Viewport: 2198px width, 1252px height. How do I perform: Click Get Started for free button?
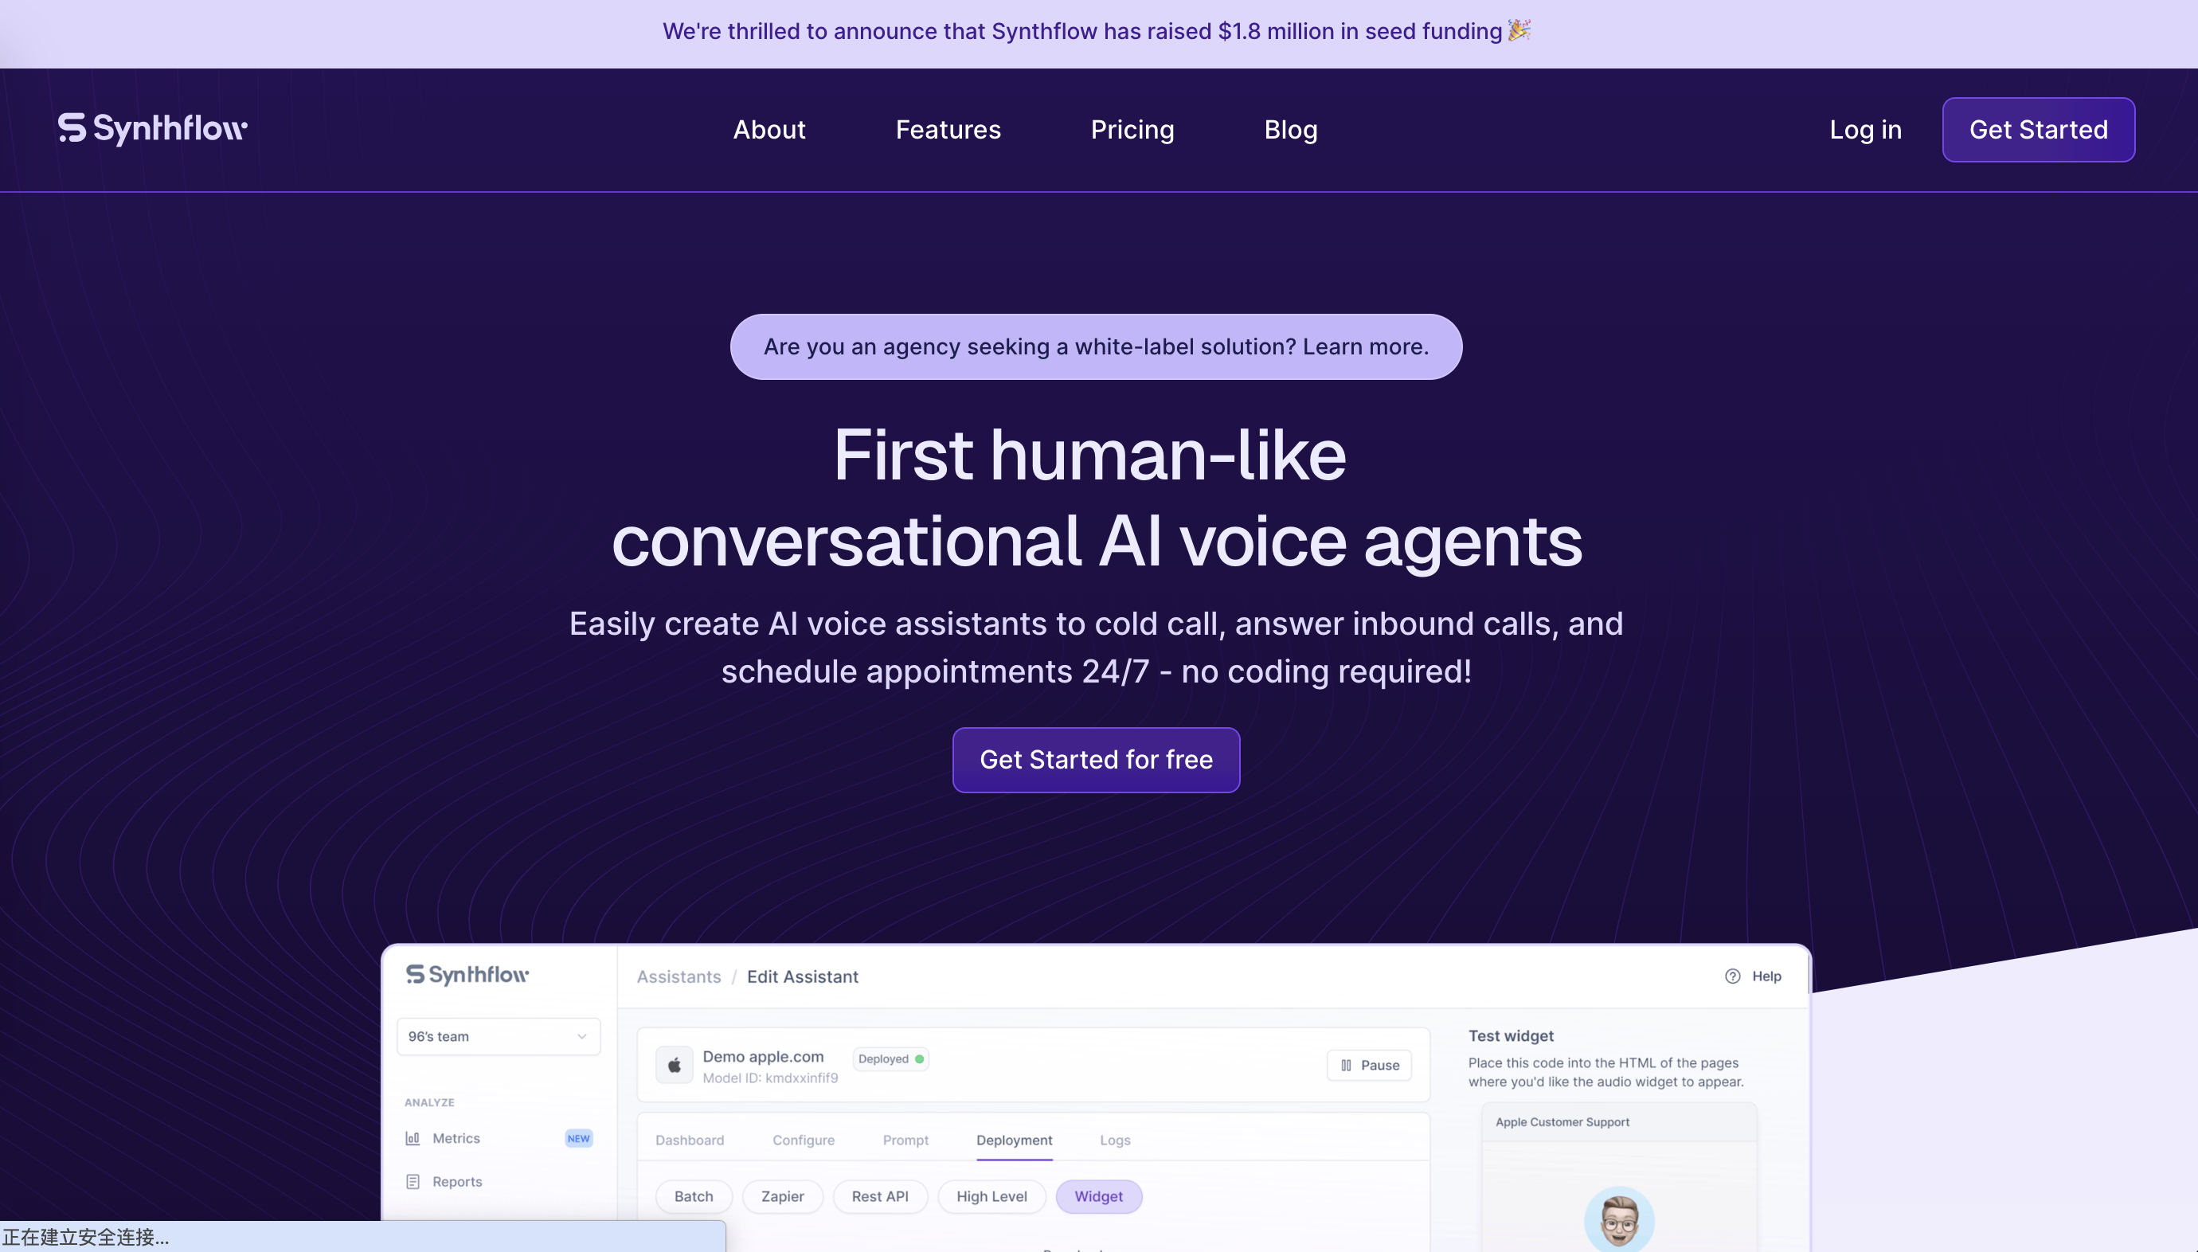[1096, 760]
